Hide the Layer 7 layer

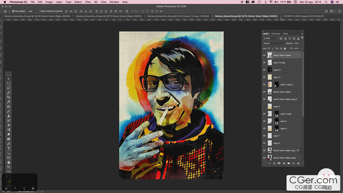[x=264, y=136]
